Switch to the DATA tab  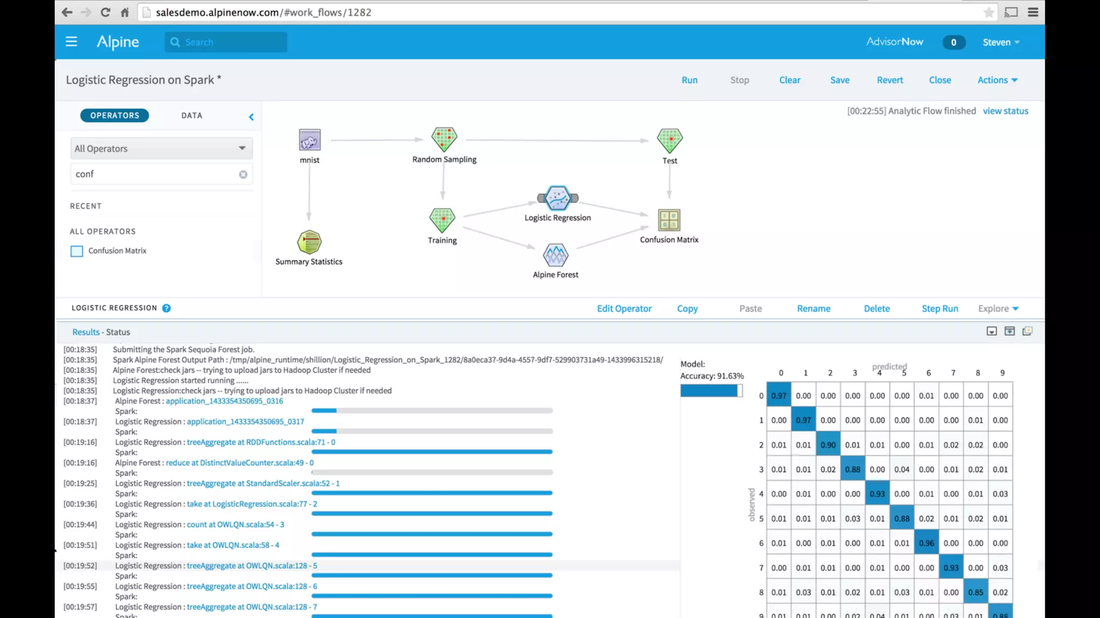click(x=192, y=115)
